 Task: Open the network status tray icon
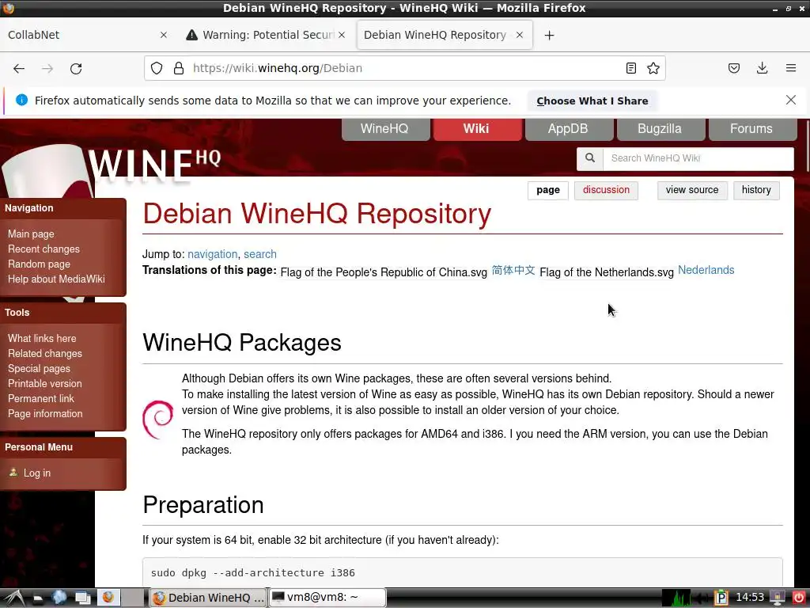point(777,598)
